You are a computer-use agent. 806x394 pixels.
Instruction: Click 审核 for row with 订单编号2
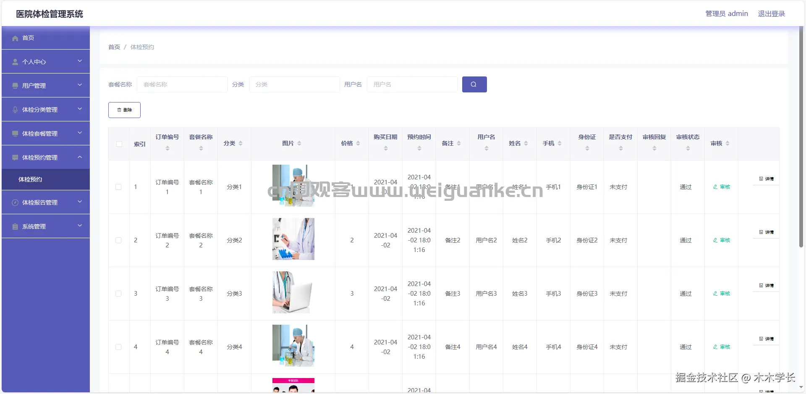coord(722,240)
